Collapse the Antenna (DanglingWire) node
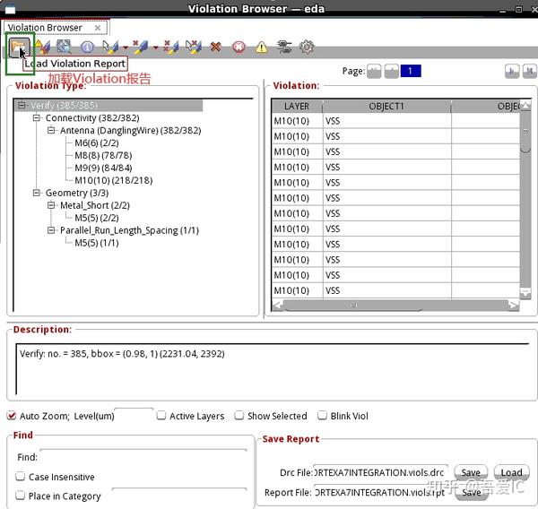Image resolution: width=538 pixels, height=509 pixels. click(51, 130)
